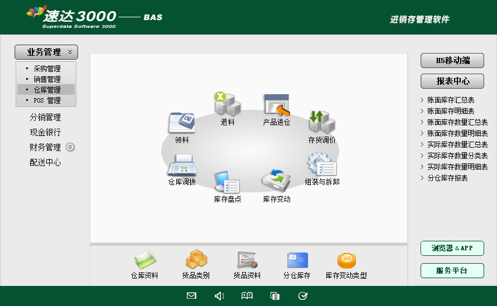Click the envelope message icon in bottom bar

coord(191,296)
